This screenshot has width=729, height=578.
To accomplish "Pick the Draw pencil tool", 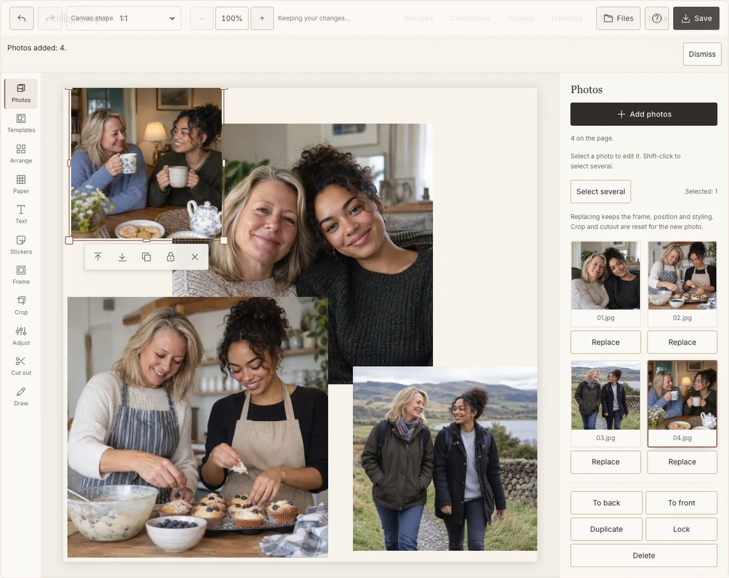I will tap(21, 397).
